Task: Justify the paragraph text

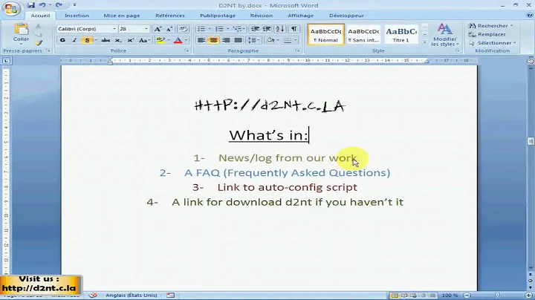Action: point(239,40)
